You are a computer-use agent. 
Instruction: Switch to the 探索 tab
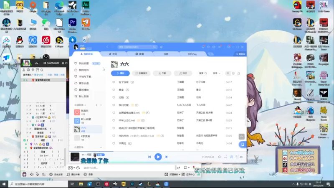point(166,54)
